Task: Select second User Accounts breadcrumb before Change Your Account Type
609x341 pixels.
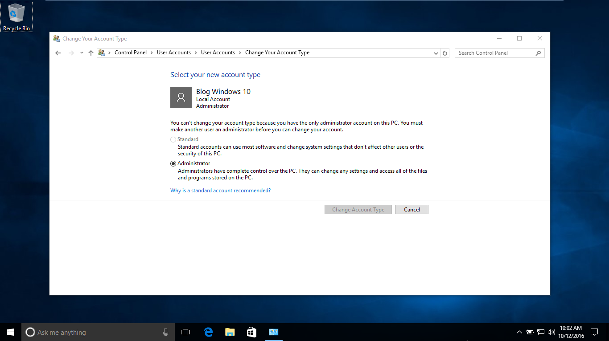Action: click(x=218, y=53)
